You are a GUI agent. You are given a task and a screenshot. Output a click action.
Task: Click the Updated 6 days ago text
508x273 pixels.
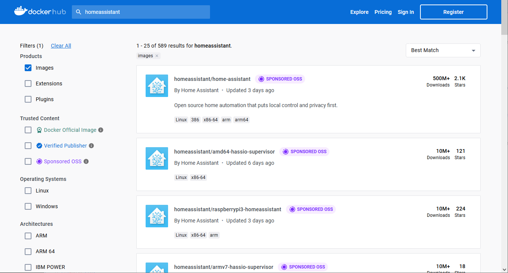[x=250, y=163]
